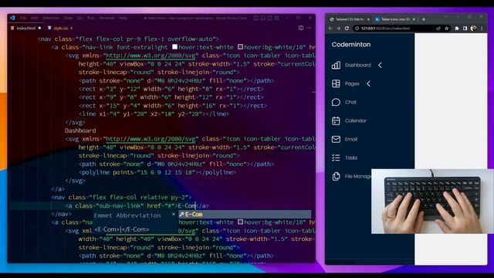Click the browser back arrow
Screen dimensions: 494x278
coord(330,29)
